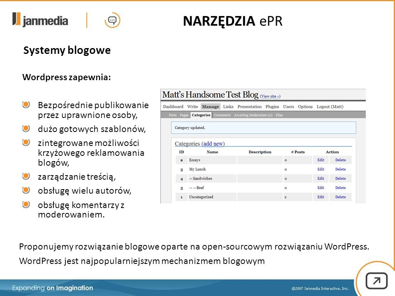Click the ©2007 Janmedia Interactive copyright text

(320, 289)
